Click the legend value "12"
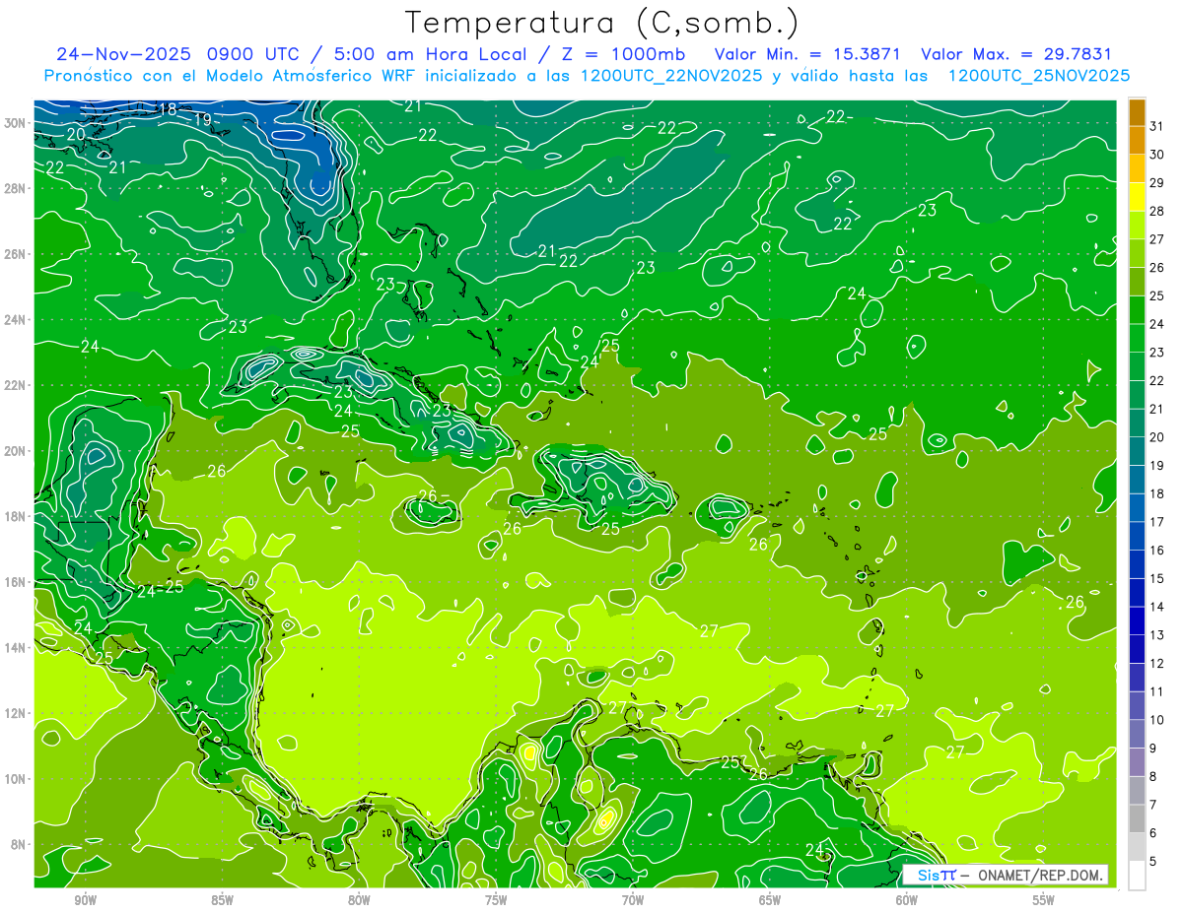Image resolution: width=1183 pixels, height=913 pixels. (1157, 664)
